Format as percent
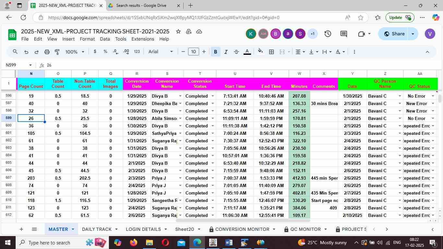Viewport: 443px width, 249px height. (105, 52)
